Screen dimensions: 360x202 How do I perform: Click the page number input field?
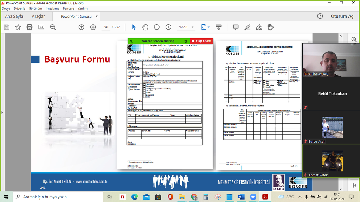[106, 27]
